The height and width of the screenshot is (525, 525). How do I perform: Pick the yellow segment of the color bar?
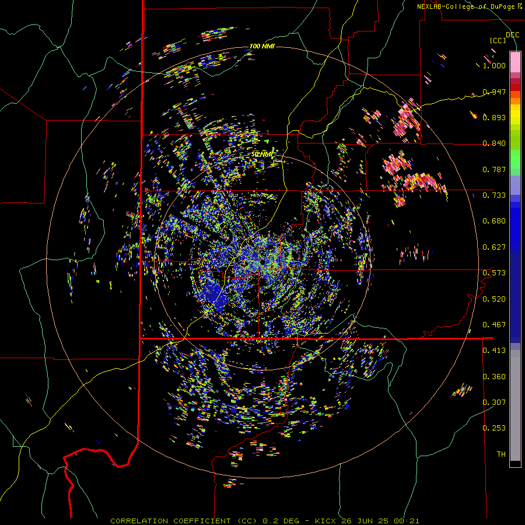point(515,114)
